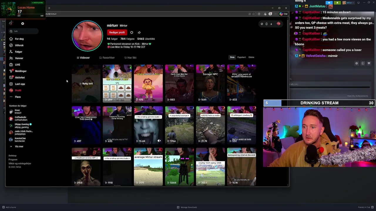This screenshot has width=376, height=211.
Task: Click the phone icon in TikTok's top-right pill
Action: point(266,24)
